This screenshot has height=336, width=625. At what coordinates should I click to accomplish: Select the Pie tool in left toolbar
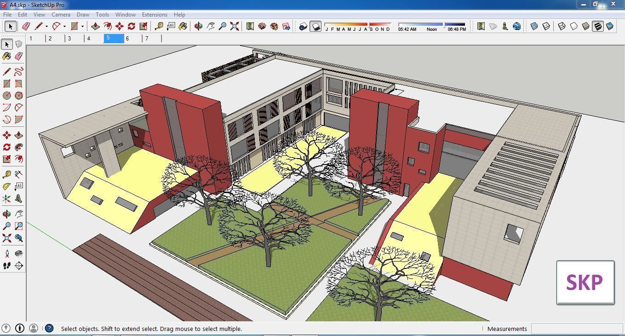coord(18,120)
